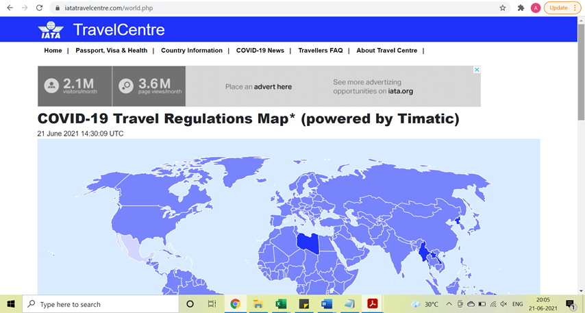
Task: Show hidden system tray icons
Action: point(449,304)
